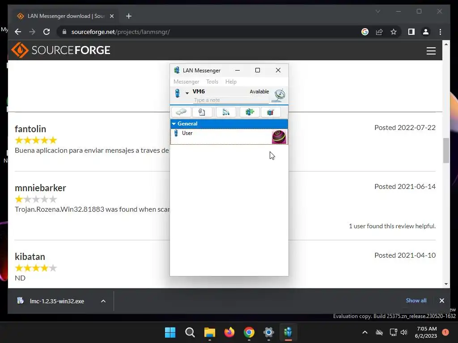Open the chat conversation toolbar button
This screenshot has width=458, height=343.
pyautogui.click(x=181, y=112)
